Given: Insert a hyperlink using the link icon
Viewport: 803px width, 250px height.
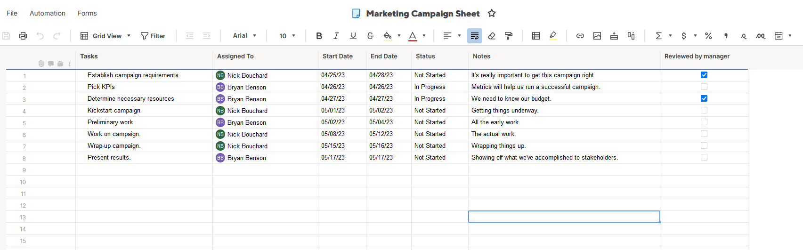Looking at the screenshot, I should click(580, 36).
